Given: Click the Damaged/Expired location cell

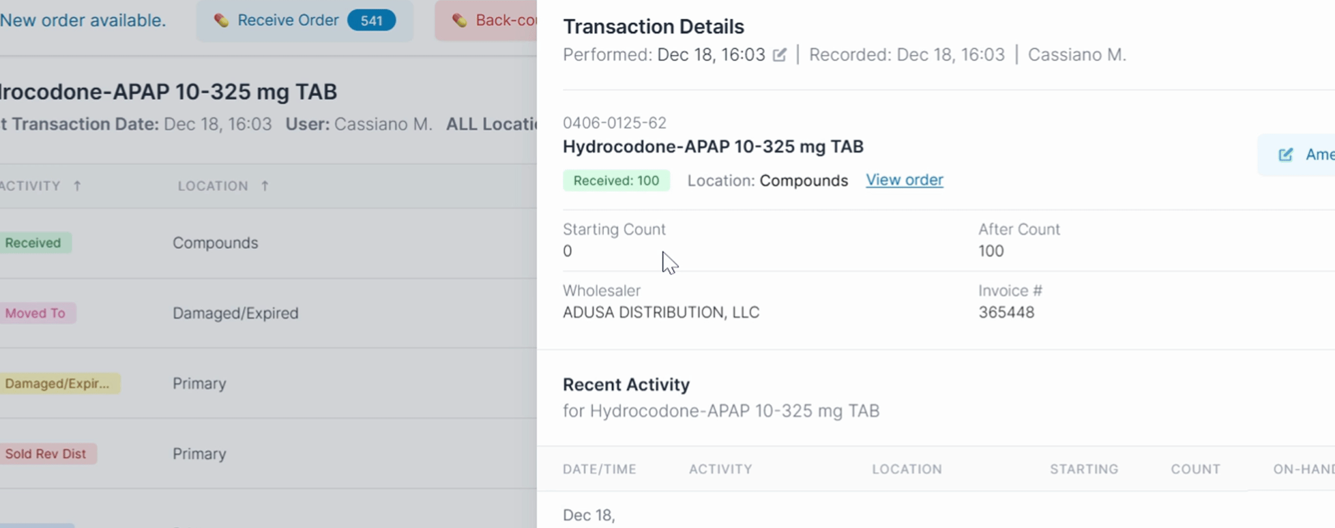Looking at the screenshot, I should tap(235, 313).
